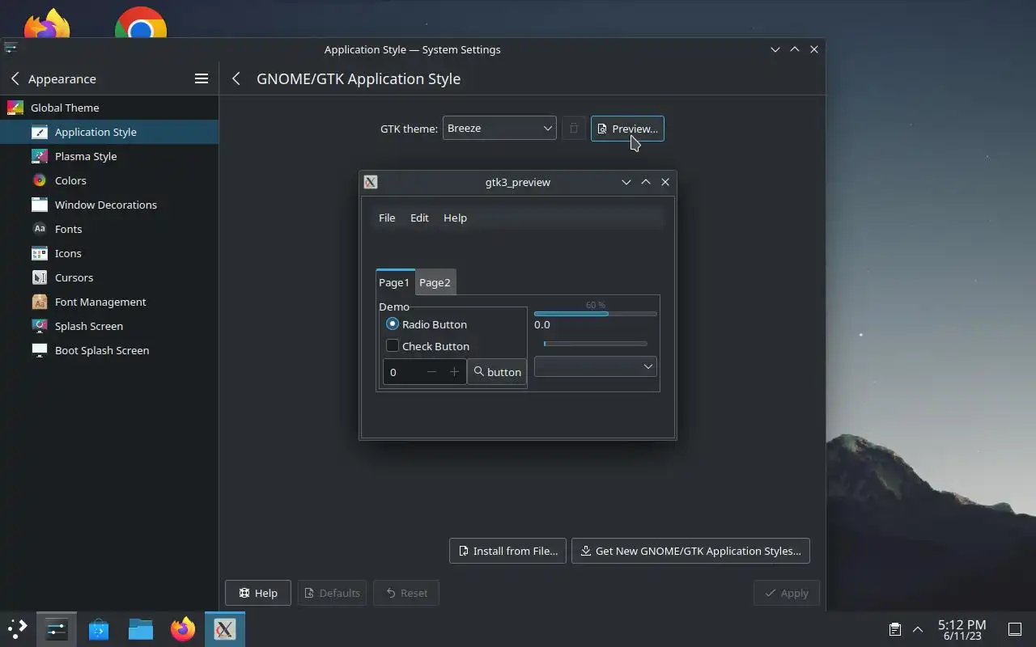This screenshot has height=647, width=1036.
Task: Open File menu in gtk3_preview
Action: (x=387, y=218)
